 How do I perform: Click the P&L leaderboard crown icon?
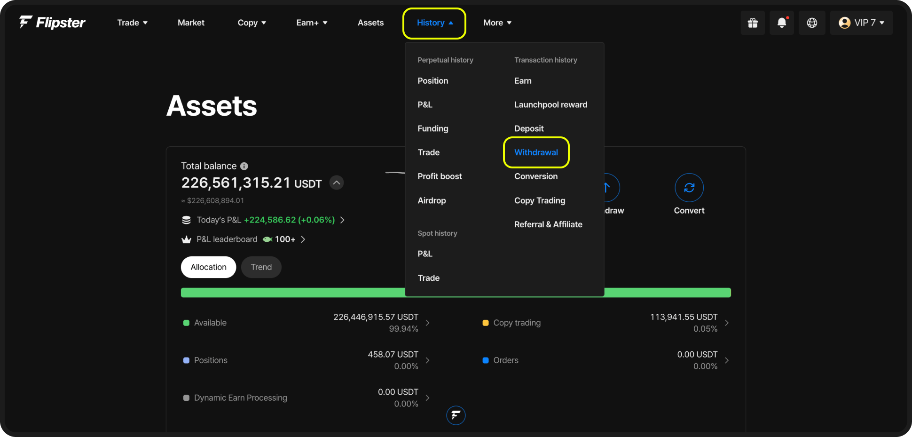[x=186, y=239]
